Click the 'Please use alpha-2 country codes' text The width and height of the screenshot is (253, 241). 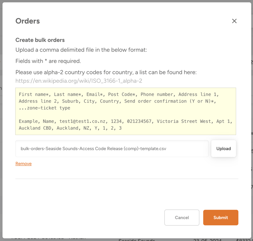[x=106, y=72]
